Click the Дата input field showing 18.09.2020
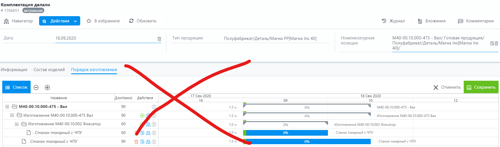500x147 pixels. [x=105, y=39]
